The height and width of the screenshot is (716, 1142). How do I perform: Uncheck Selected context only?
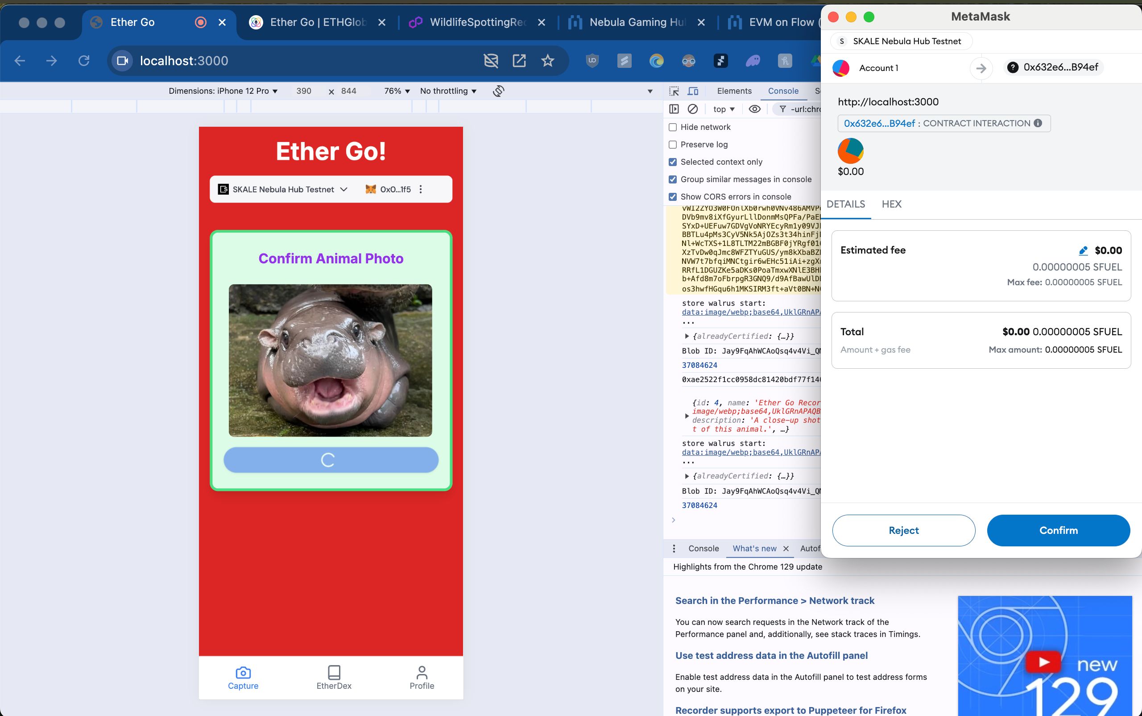pos(673,162)
